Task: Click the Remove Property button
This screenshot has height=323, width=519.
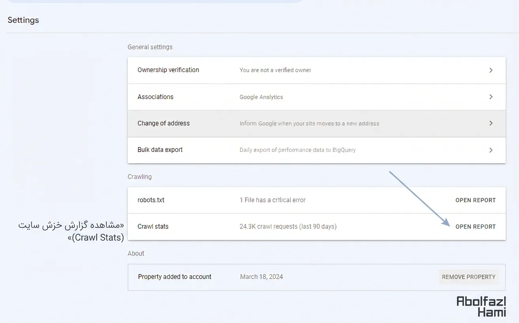Action: click(x=468, y=277)
